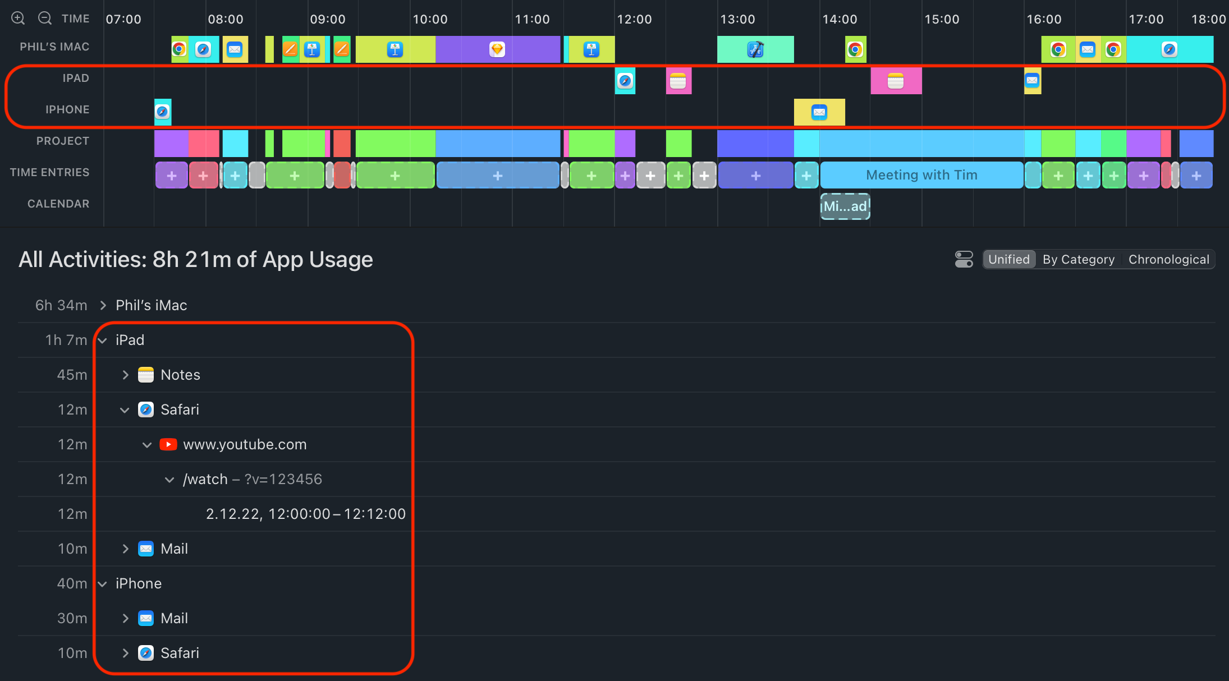Switch to By Category view

1079,259
